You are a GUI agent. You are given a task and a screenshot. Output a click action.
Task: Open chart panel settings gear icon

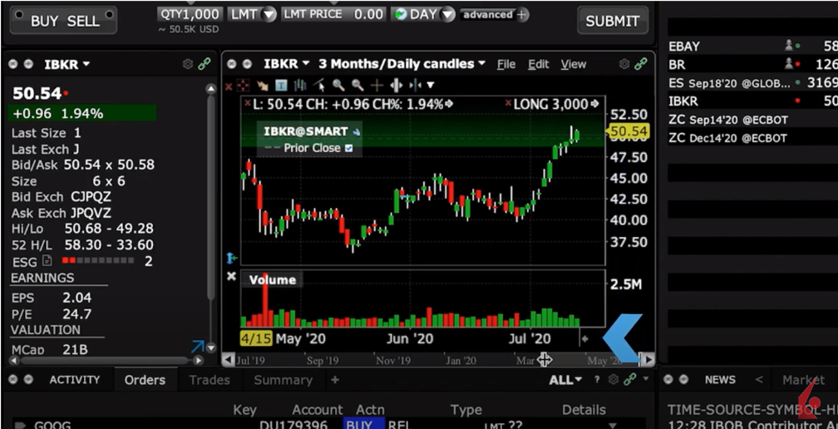(624, 64)
